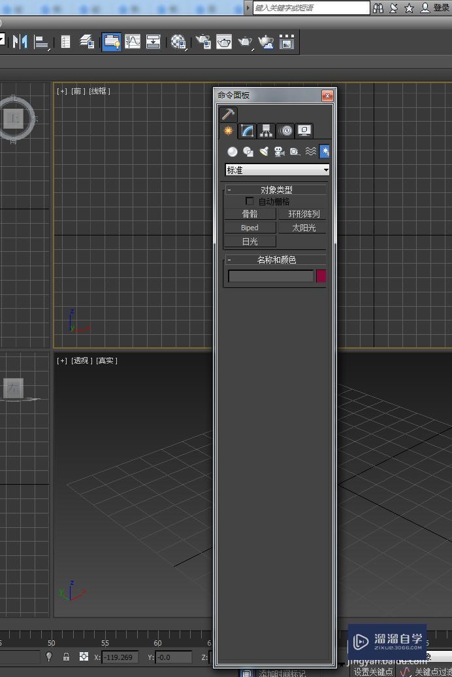This screenshot has width=452, height=677.
Task: Click the Biped button
Action: 250,228
